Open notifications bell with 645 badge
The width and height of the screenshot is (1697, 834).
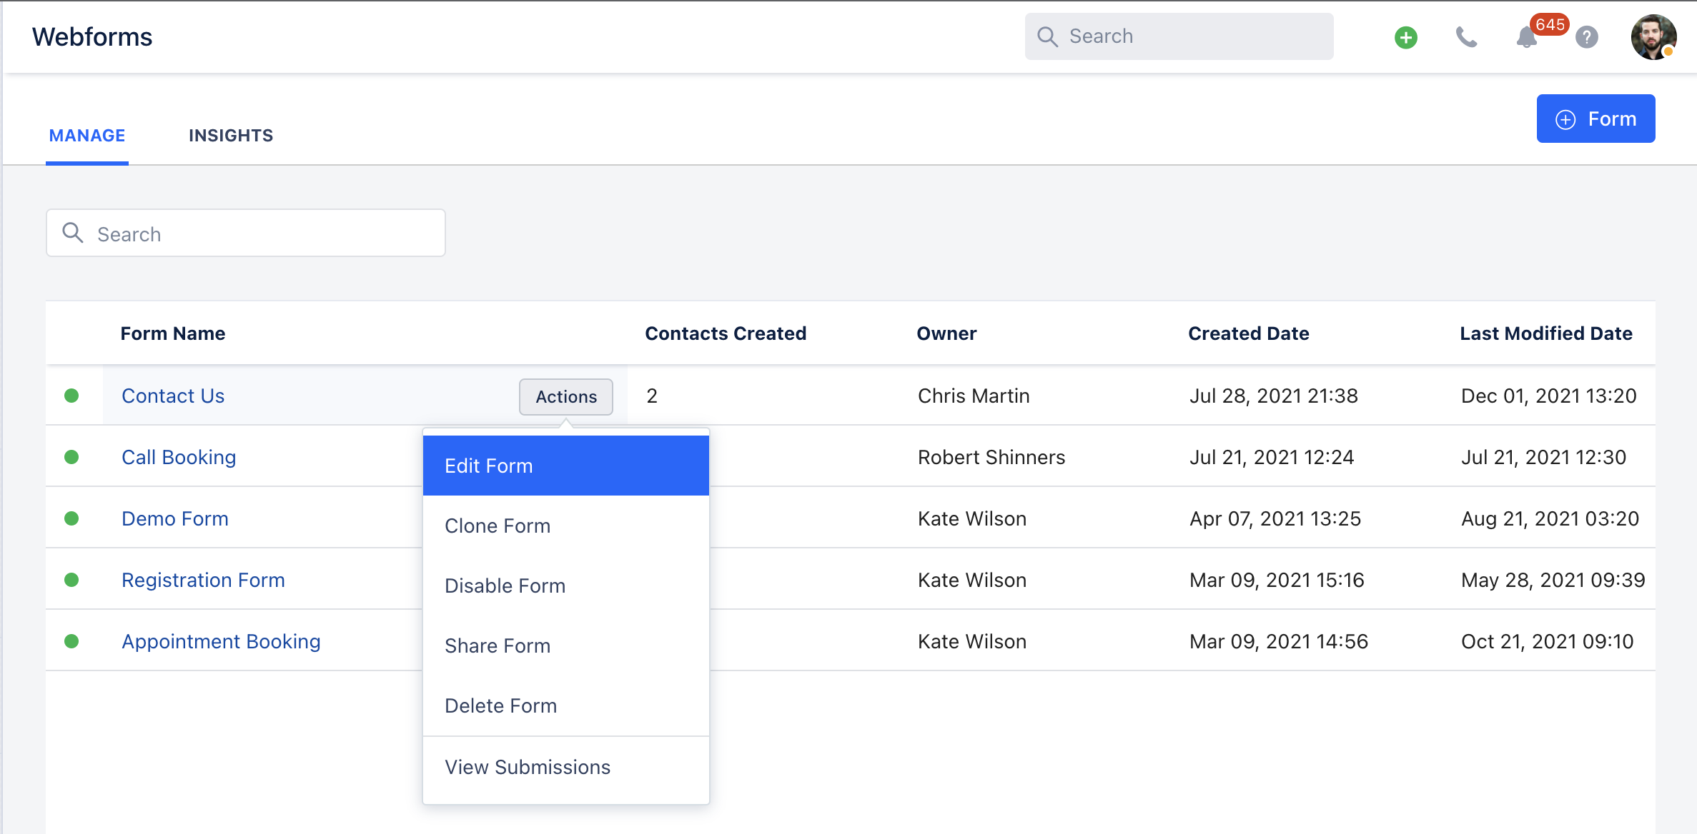point(1526,37)
